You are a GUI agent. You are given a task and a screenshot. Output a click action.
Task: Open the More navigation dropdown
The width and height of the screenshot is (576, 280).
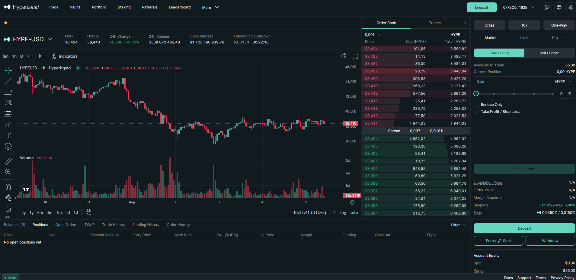point(210,7)
